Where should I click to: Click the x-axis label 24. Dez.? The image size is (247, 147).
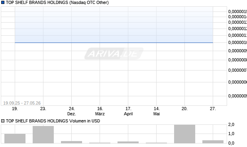72,111
